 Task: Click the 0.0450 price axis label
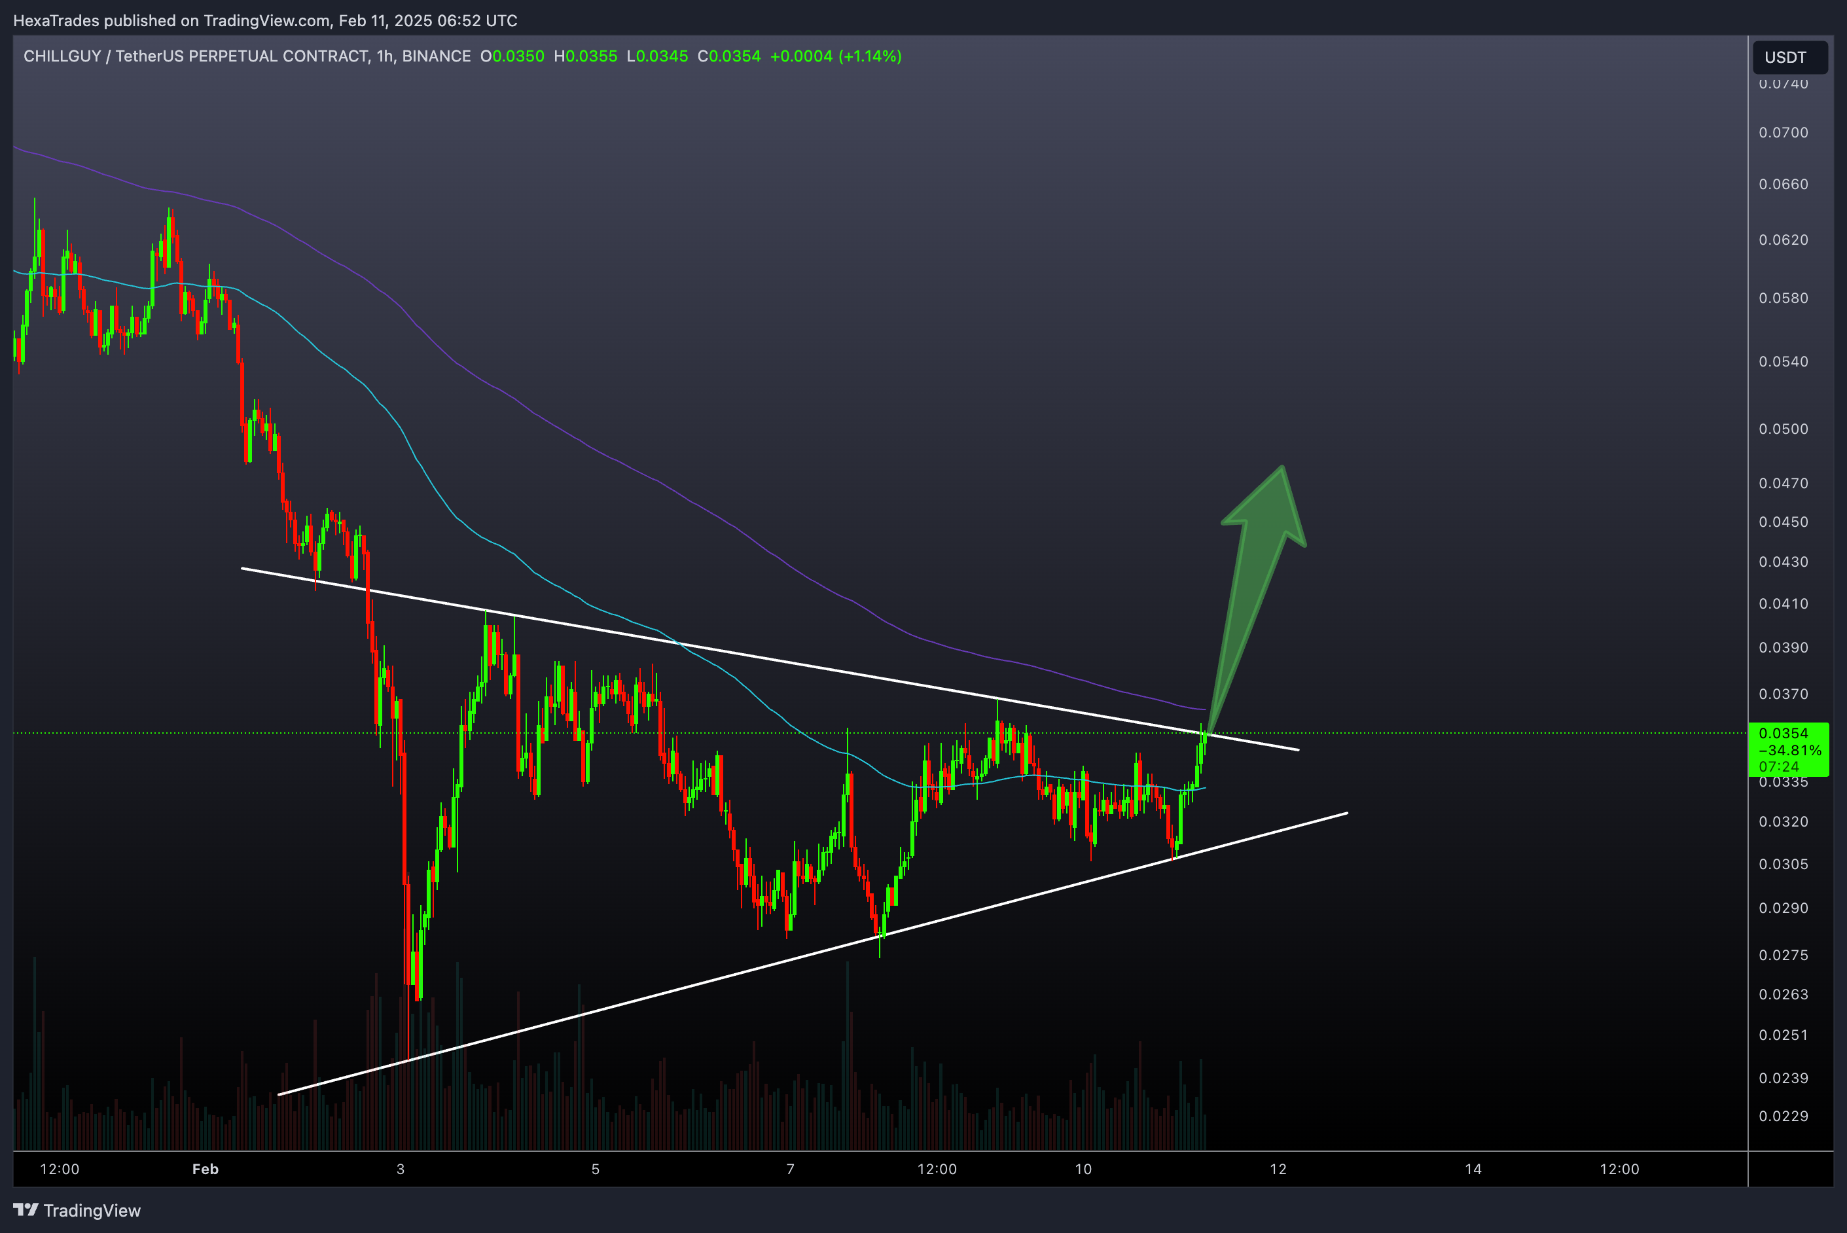[x=1784, y=522]
